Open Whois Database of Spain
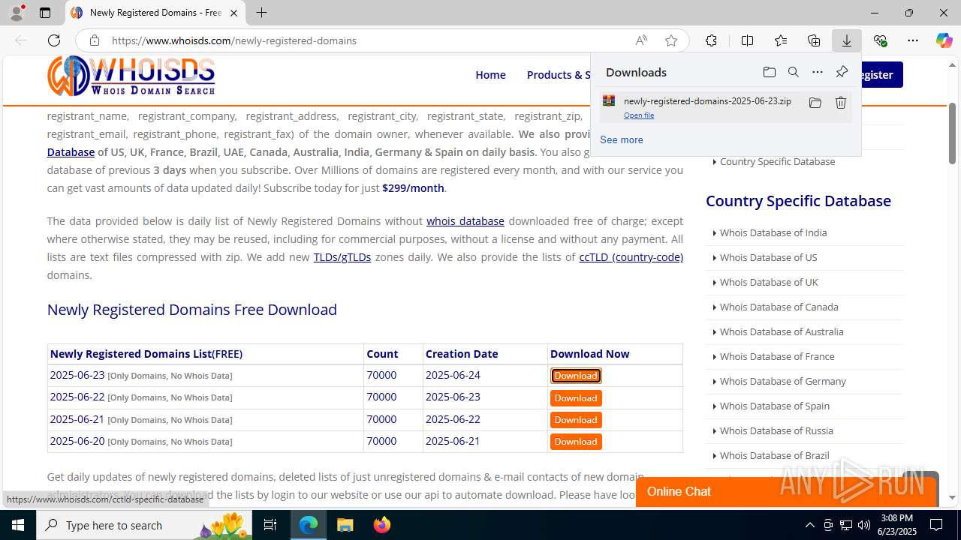 point(774,406)
